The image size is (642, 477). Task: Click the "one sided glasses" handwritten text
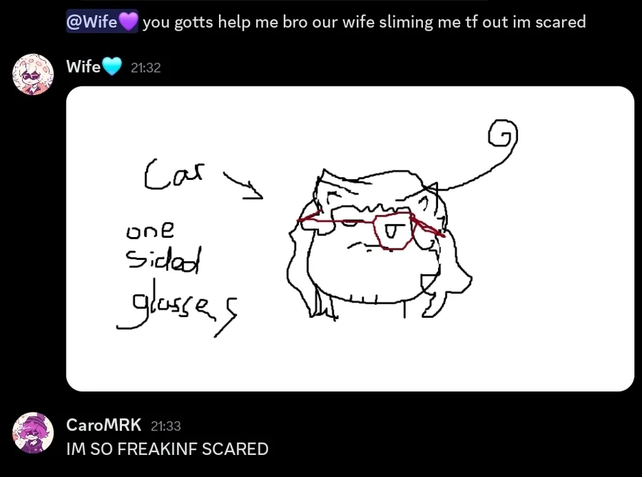(x=177, y=278)
